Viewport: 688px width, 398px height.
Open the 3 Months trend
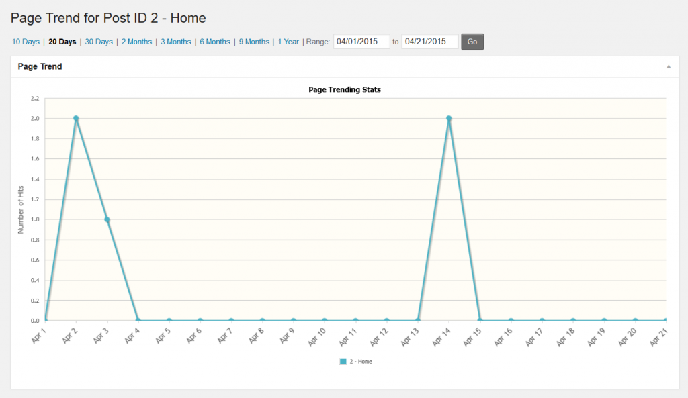[175, 42]
